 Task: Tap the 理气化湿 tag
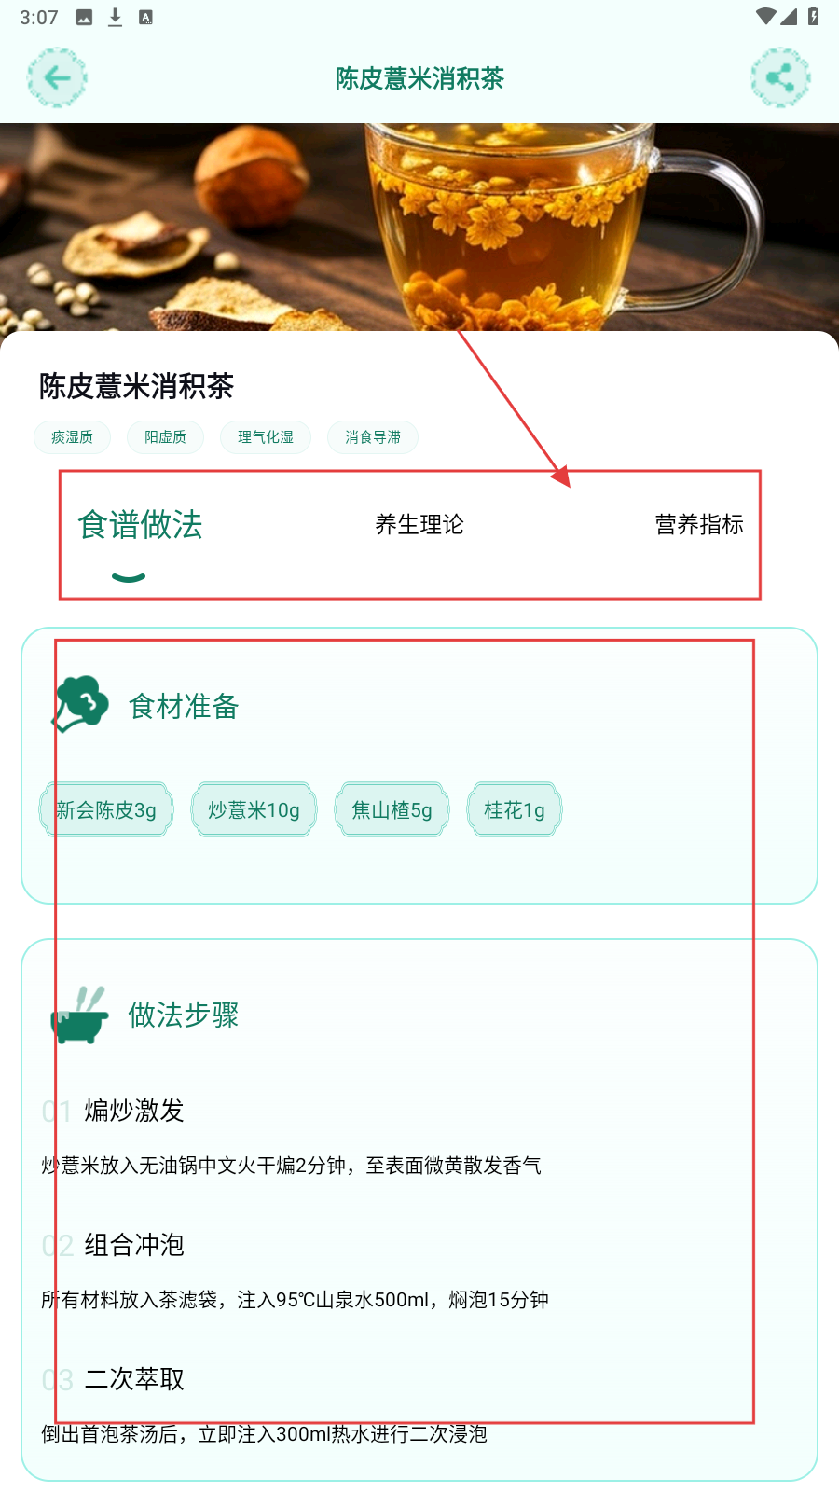click(266, 437)
